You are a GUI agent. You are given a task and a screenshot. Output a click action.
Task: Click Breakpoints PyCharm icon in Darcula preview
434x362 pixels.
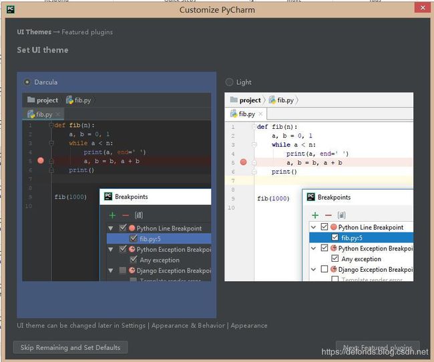[x=108, y=196]
